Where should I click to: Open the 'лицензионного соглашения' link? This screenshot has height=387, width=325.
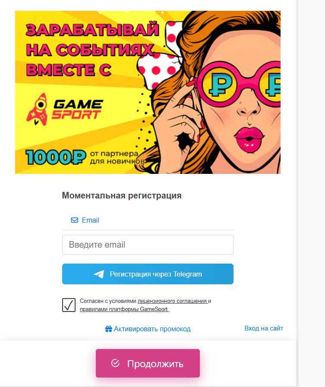[x=173, y=301]
